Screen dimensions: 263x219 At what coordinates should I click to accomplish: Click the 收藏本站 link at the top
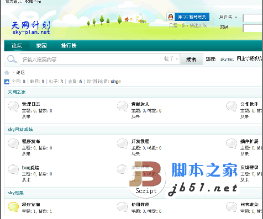(33, 2)
